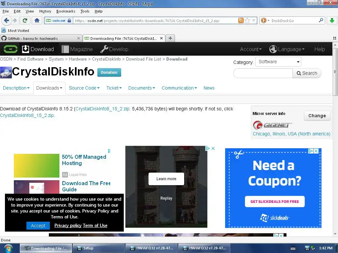Click into the OSDN search input field

click(263, 73)
